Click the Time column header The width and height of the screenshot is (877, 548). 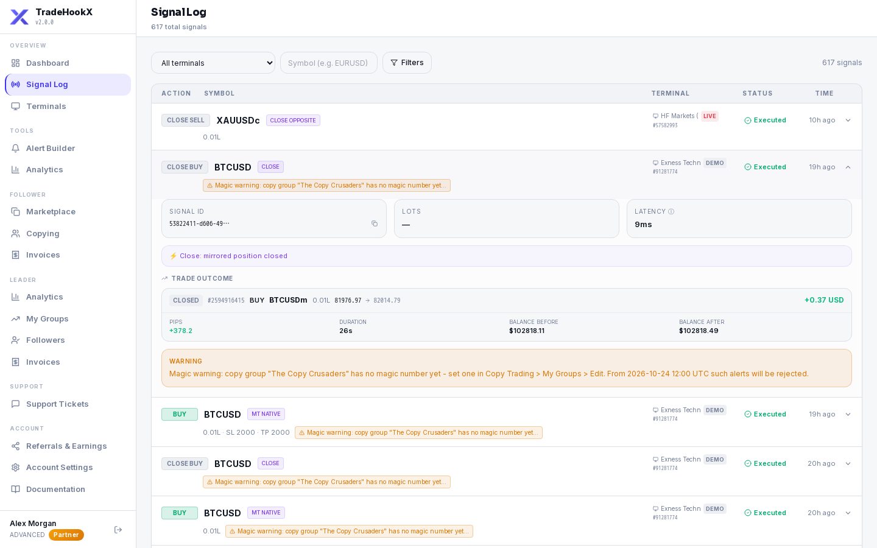(x=824, y=93)
